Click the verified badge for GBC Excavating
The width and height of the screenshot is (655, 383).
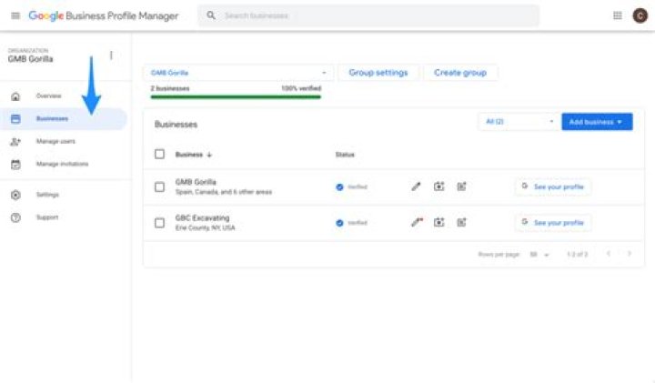click(x=339, y=223)
